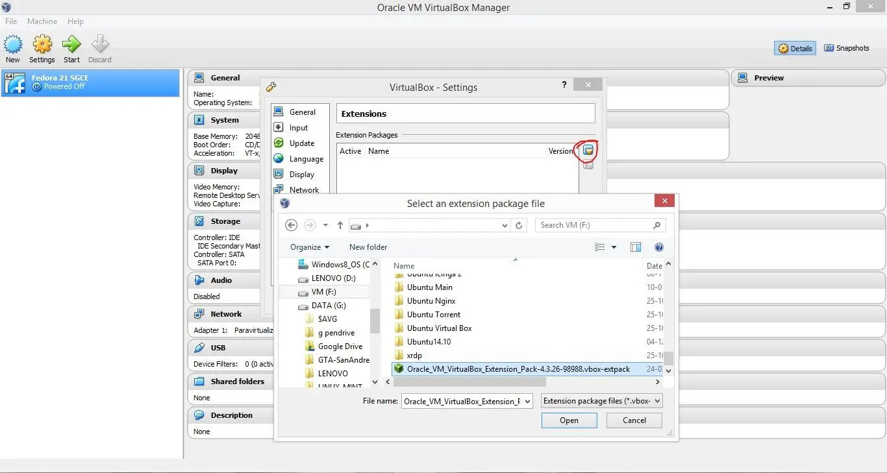
Task: Select the Fedora 21 SGCE virtual machine
Action: (90, 82)
